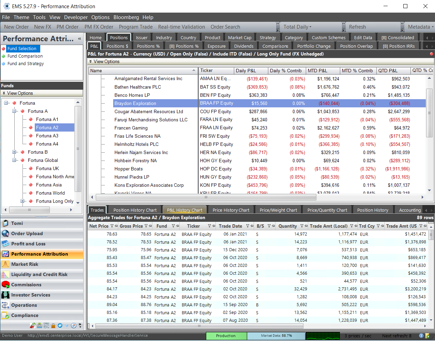
Task: Click the Refresh button
Action: (x=357, y=27)
